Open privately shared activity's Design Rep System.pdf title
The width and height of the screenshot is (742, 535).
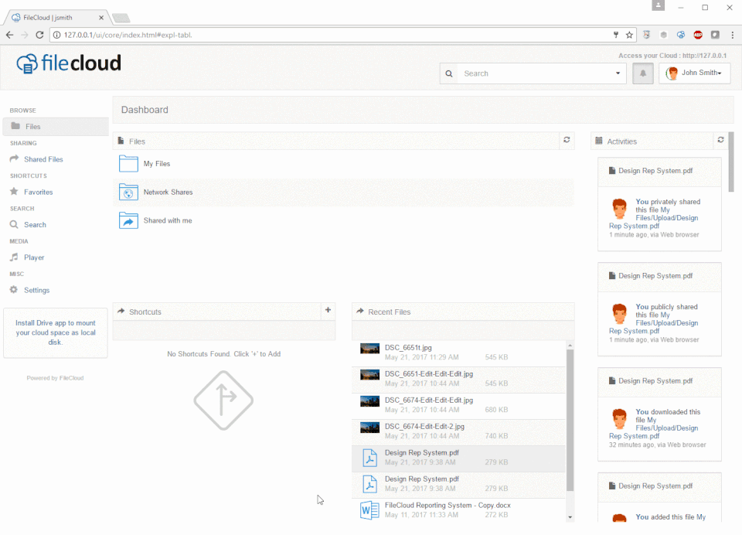coord(655,170)
